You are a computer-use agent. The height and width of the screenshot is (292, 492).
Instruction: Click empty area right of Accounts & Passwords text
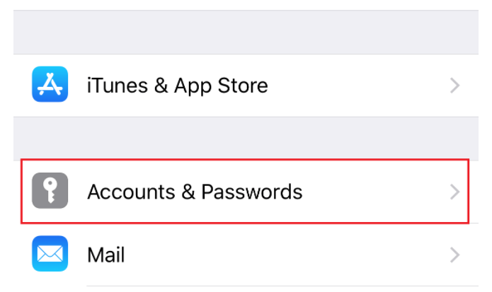375,192
